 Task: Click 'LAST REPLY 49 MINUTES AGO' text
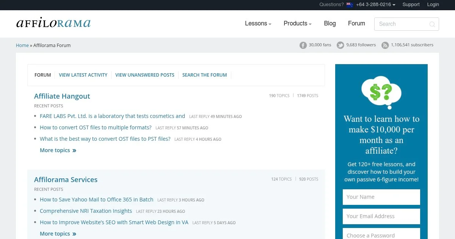215,116
